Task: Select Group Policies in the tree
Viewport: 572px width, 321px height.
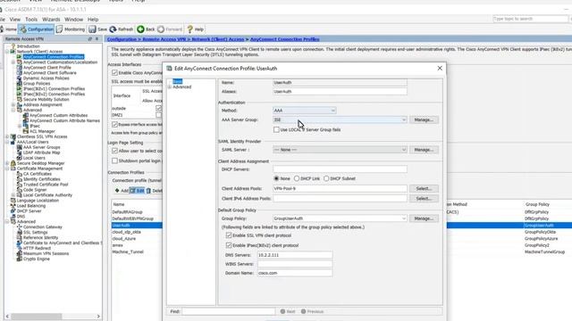Action: pos(37,83)
